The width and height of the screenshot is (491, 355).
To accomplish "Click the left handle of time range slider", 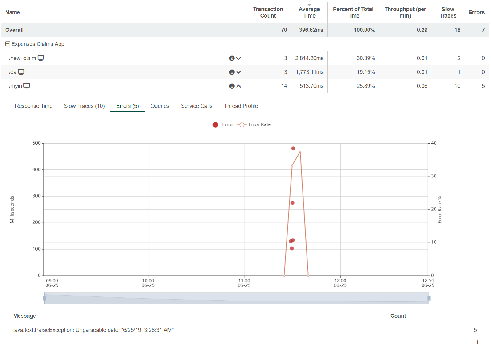I will point(45,298).
